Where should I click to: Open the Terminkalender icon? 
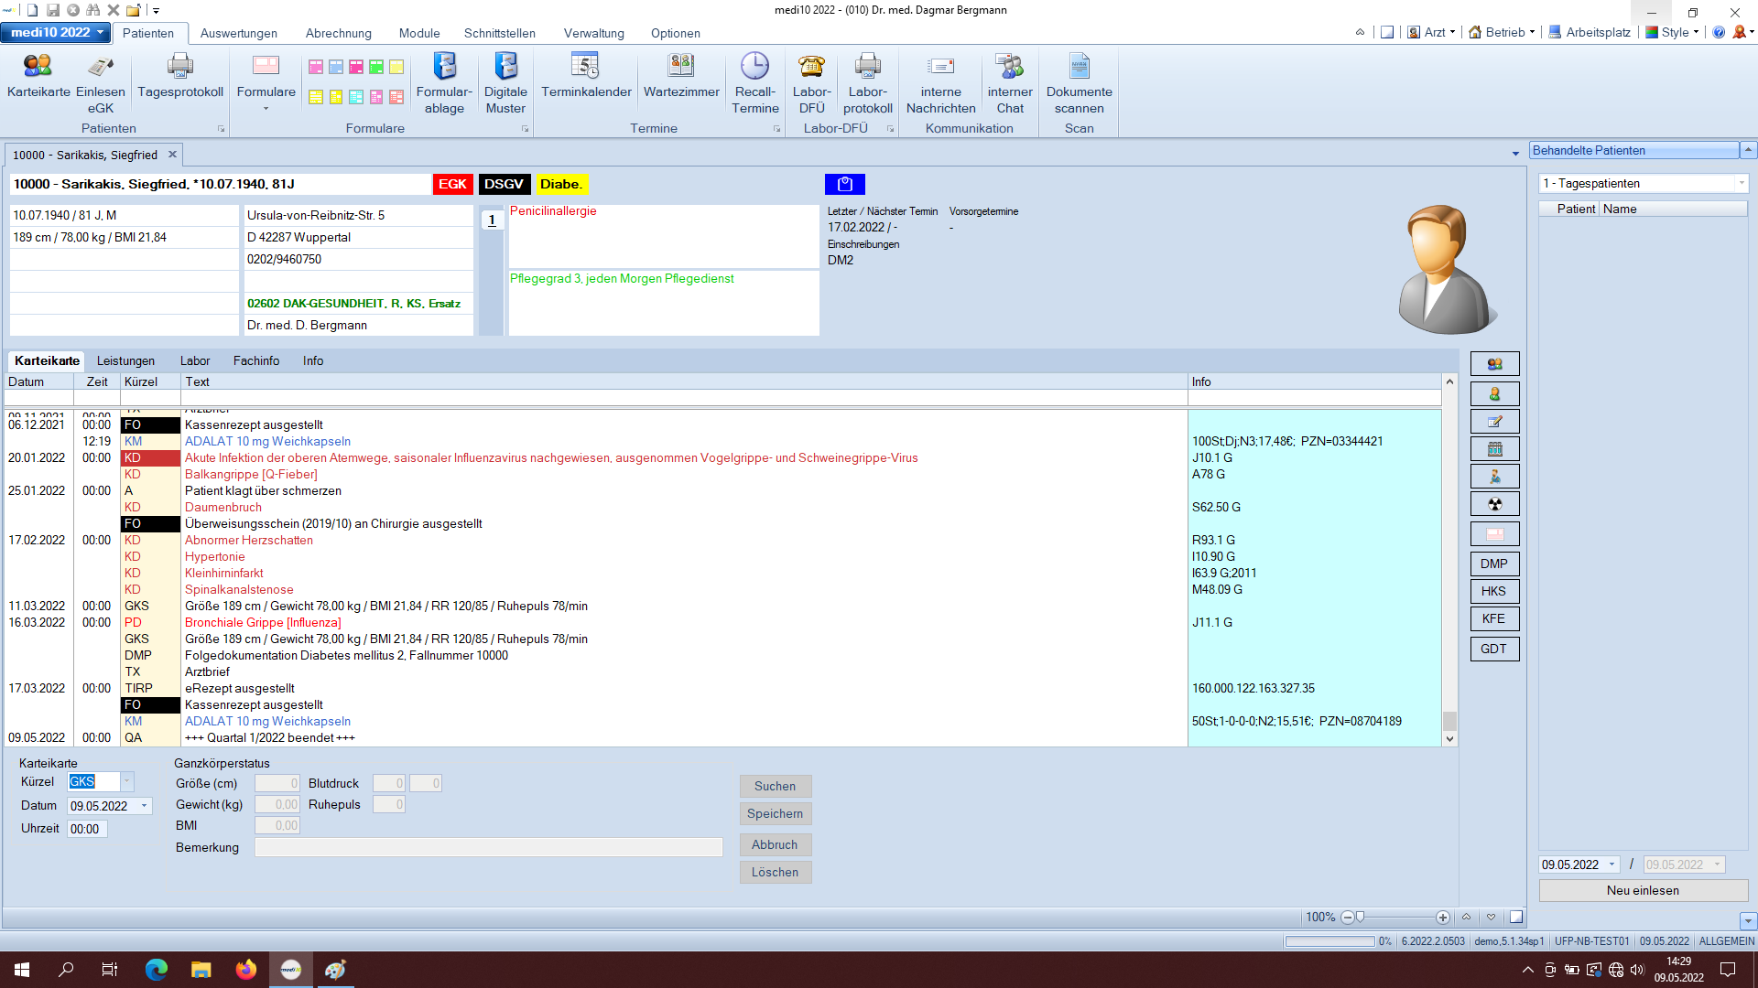586,67
